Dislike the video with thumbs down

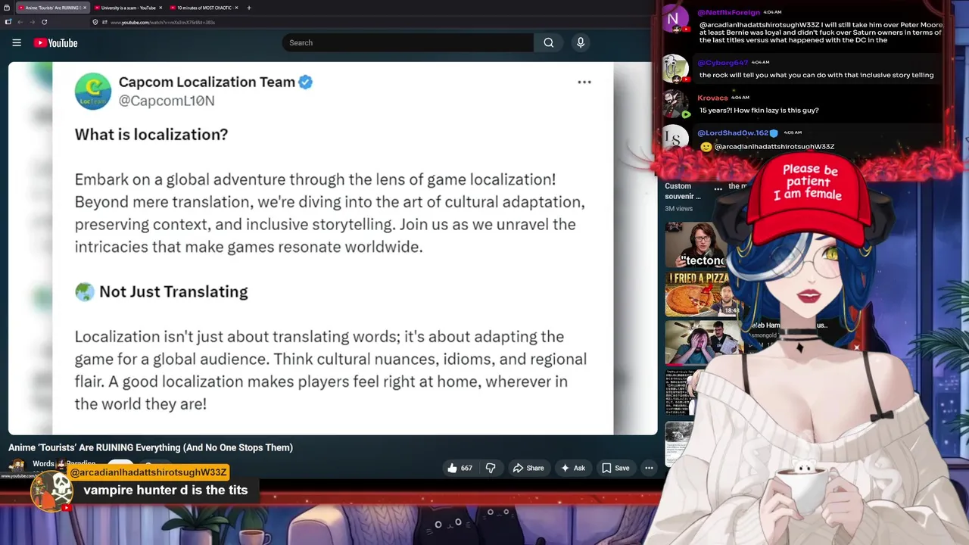(x=491, y=468)
